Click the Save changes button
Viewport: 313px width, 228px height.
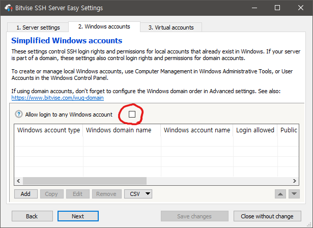pos(194,216)
